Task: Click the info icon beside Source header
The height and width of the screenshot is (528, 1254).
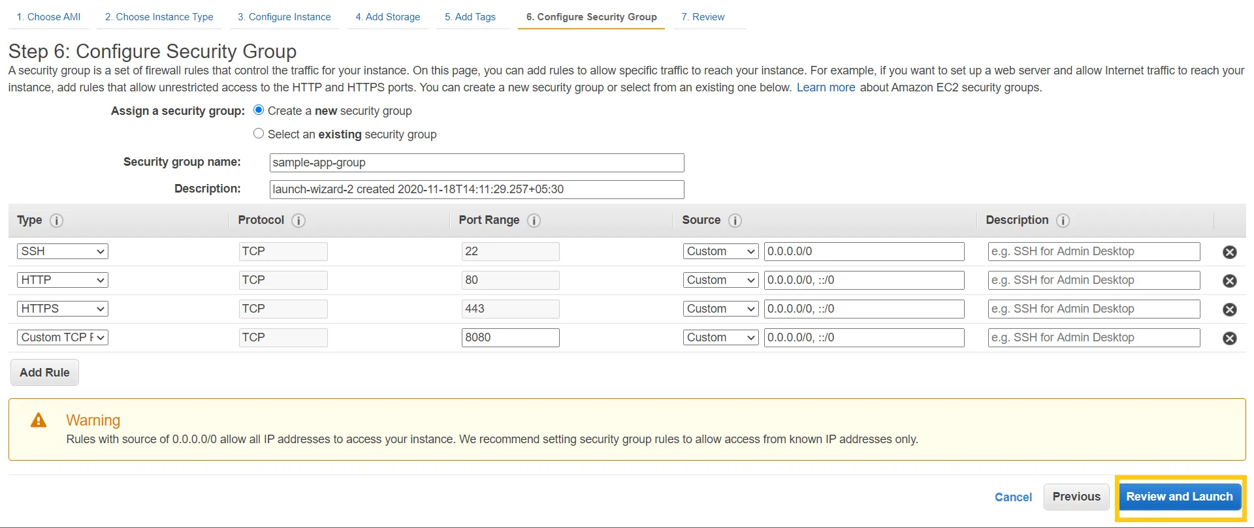Action: 735,221
